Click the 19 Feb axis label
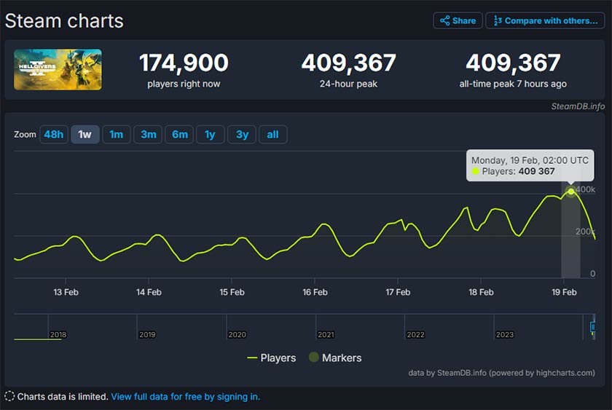 pos(564,292)
